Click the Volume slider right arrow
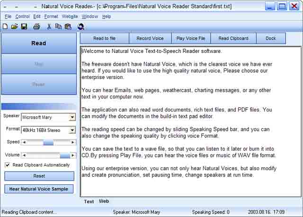The height and width of the screenshot is (217, 303). pyautogui.click(x=73, y=155)
